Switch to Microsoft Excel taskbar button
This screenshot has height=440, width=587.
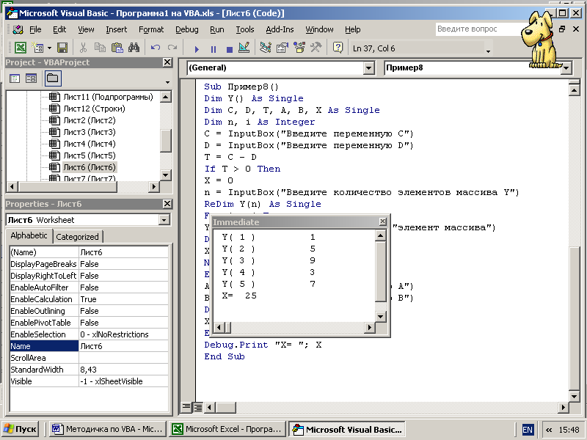click(x=227, y=429)
